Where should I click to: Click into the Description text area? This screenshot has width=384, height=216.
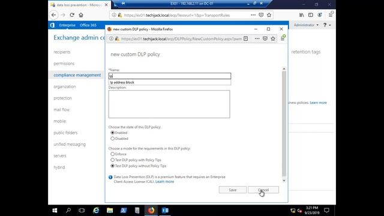click(x=169, y=104)
